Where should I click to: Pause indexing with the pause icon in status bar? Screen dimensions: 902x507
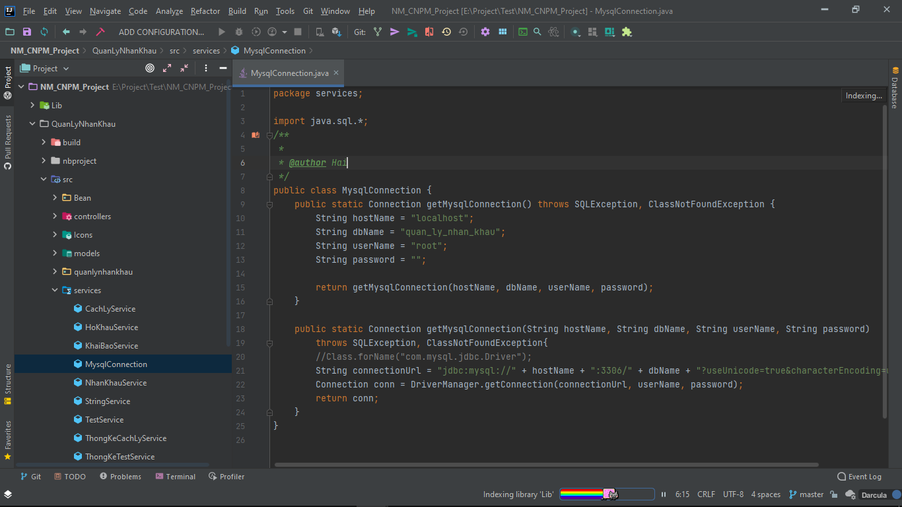click(663, 494)
